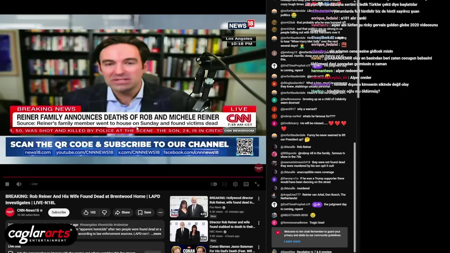Viewport: 450px width, 253px height.
Task: Click the @robroy-nw9wl username
Action: (291, 116)
